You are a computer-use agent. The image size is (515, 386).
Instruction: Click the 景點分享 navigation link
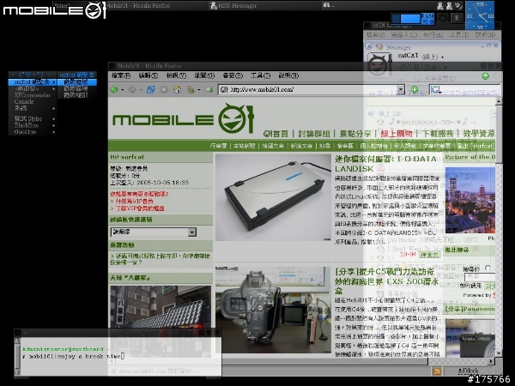tap(355, 134)
